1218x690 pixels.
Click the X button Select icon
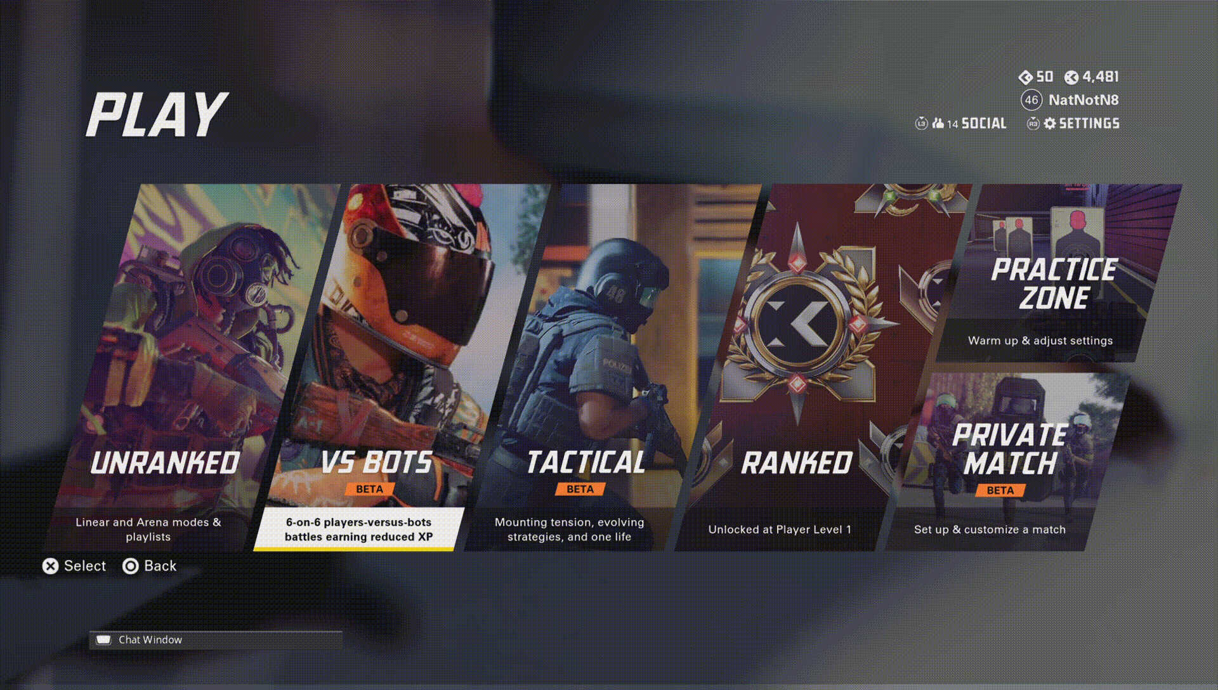point(51,566)
